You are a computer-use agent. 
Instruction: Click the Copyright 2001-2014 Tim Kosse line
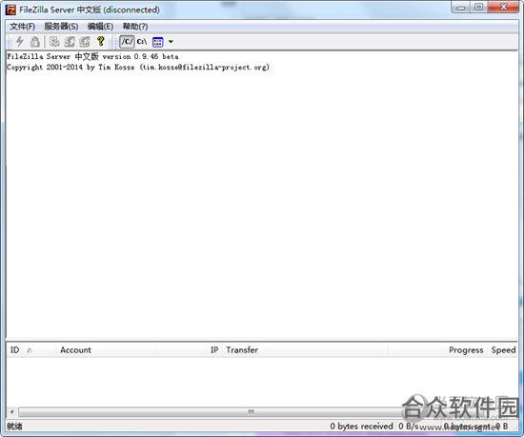pos(138,67)
